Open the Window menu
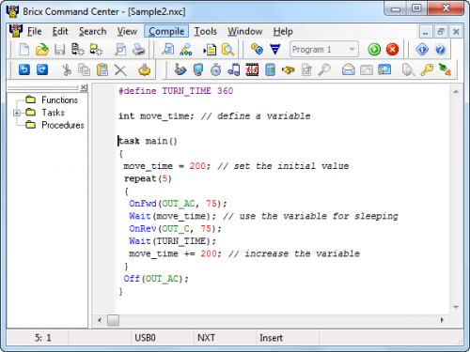Image resolution: width=470 pixels, height=352 pixels. click(x=244, y=31)
